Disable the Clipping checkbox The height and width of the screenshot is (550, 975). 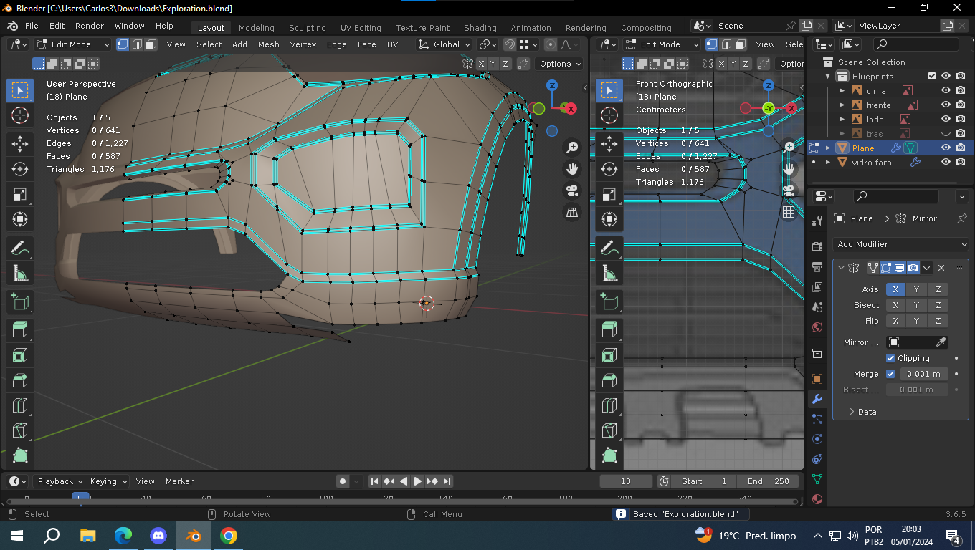tap(890, 358)
